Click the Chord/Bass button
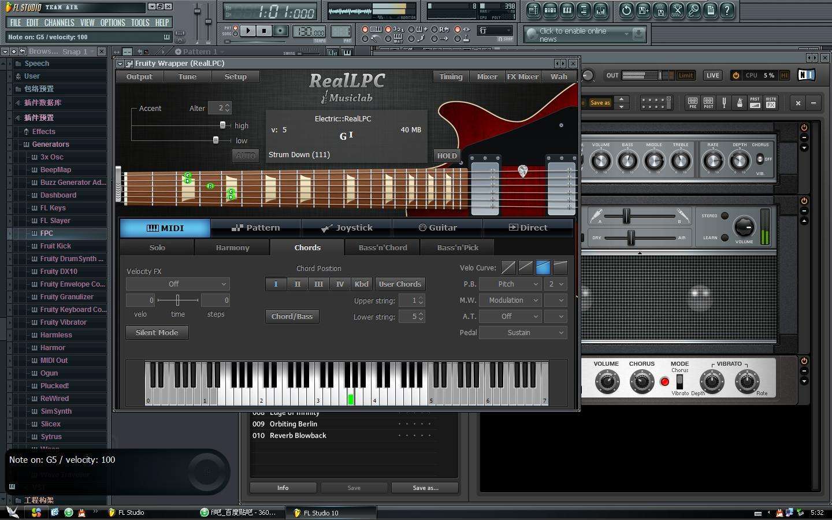832x520 pixels. [x=292, y=317]
